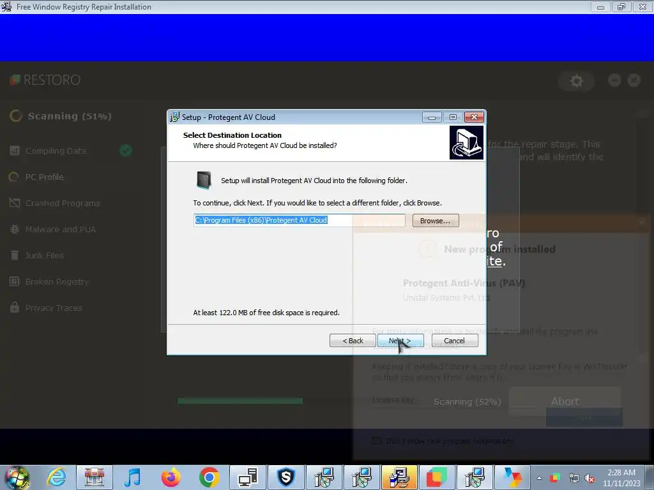Select PC Profile in Restoro sidebar
The width and height of the screenshot is (654, 490).
tap(45, 177)
